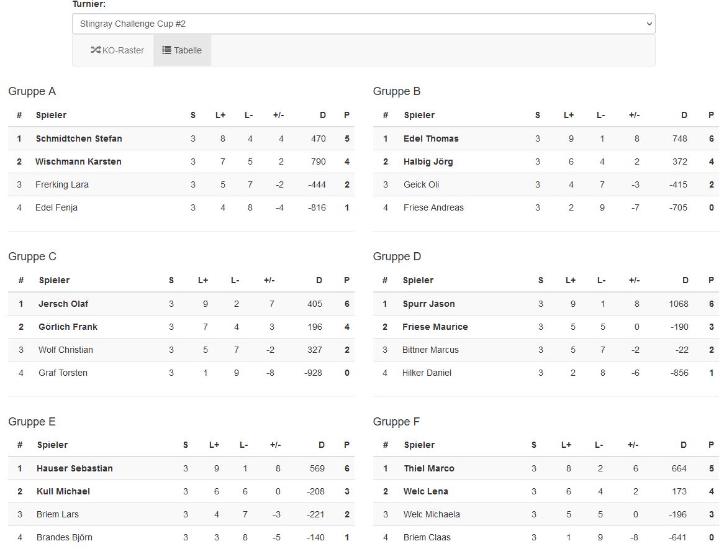724x559 pixels.
Task: Click player Edel Thomas in Gruppe B
Action: [x=431, y=139]
